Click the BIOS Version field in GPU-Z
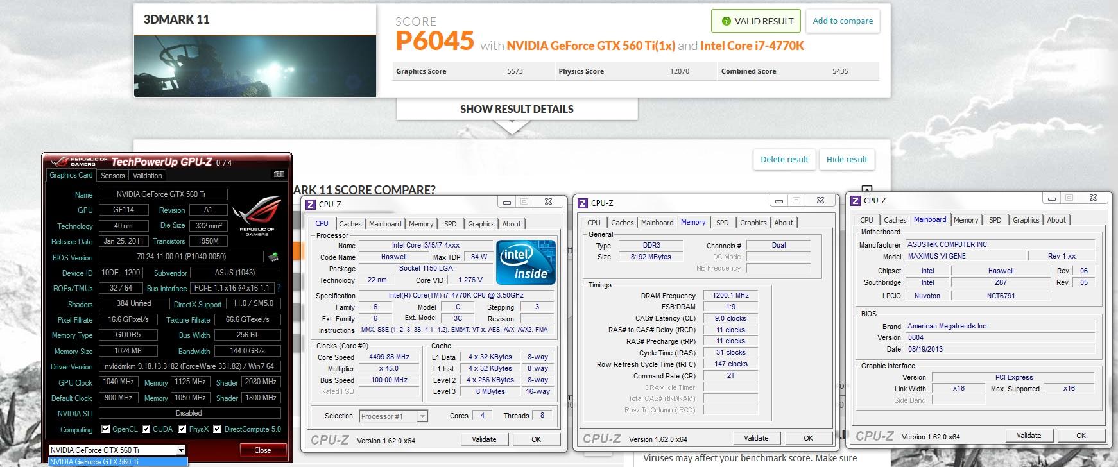This screenshot has height=467, width=1118. click(181, 257)
